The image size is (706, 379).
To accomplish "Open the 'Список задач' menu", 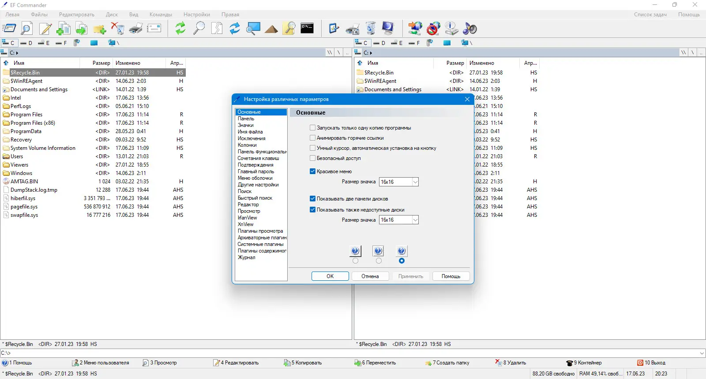I will (650, 15).
